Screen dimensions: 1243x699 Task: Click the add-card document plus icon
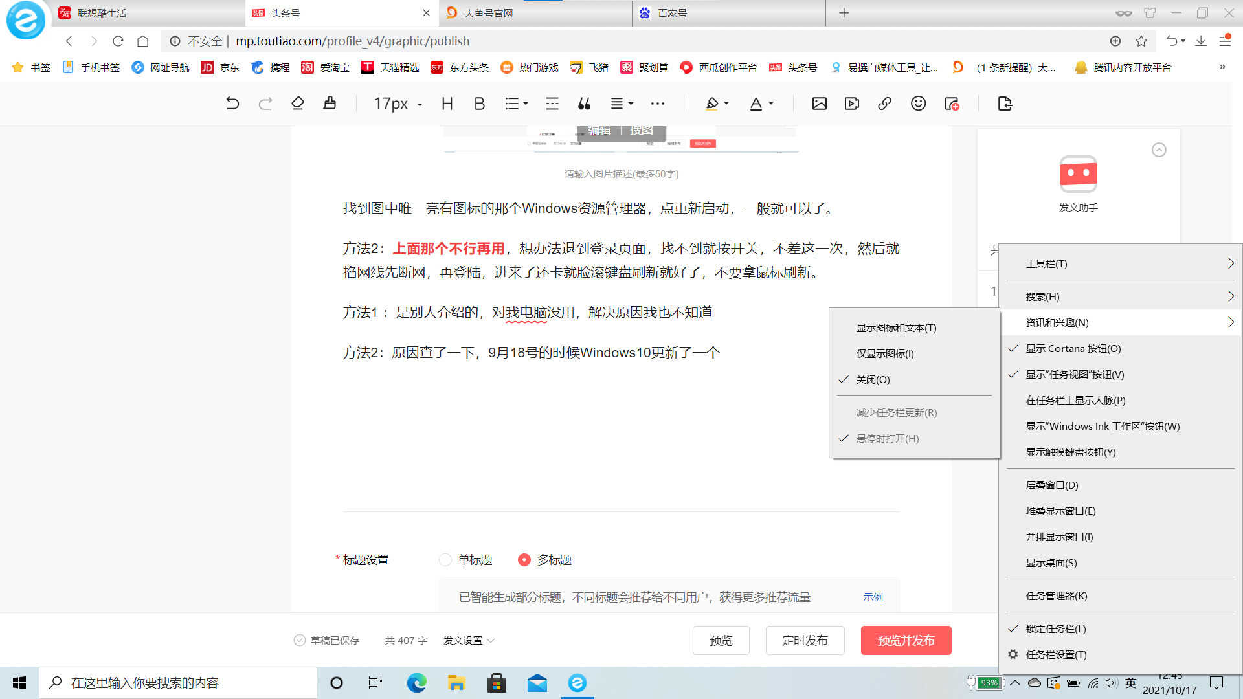point(952,104)
